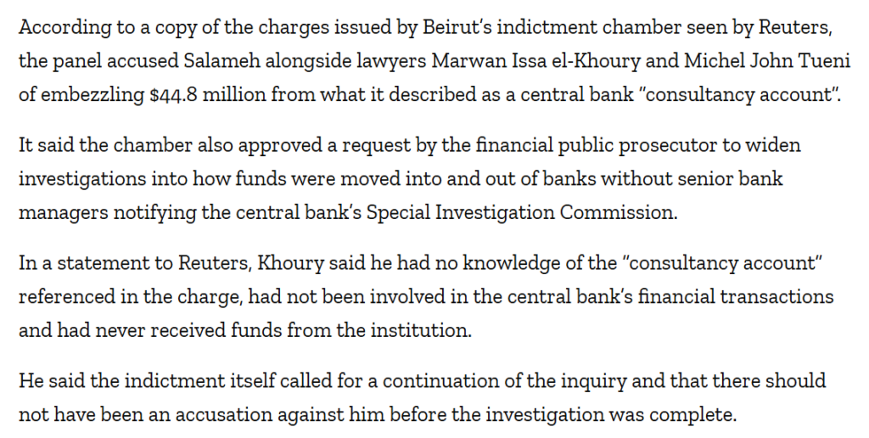Click the word "widen" in the second paragraph
Viewport: 869px width, 438px height.
(x=775, y=144)
